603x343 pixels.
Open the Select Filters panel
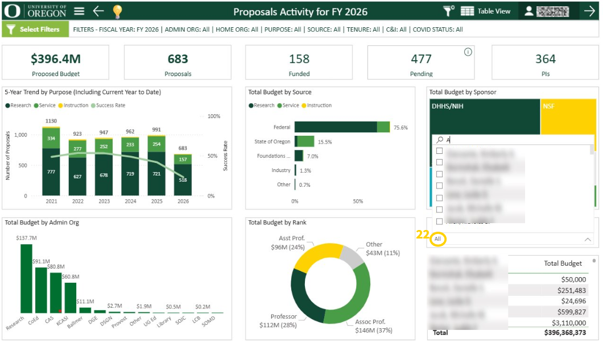(x=35, y=30)
